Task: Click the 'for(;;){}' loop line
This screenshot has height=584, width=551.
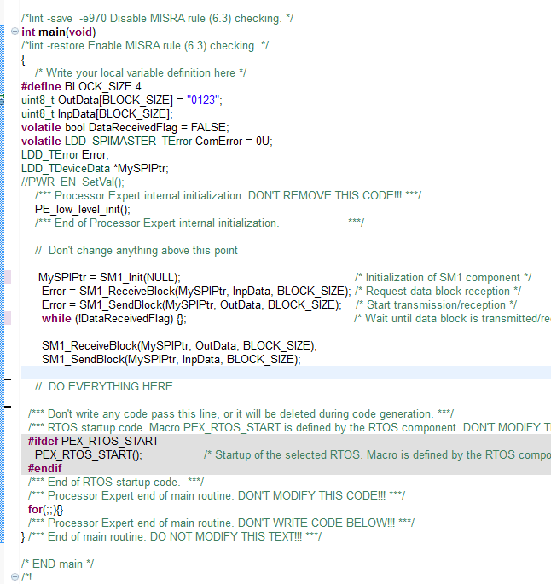Action: (45, 509)
